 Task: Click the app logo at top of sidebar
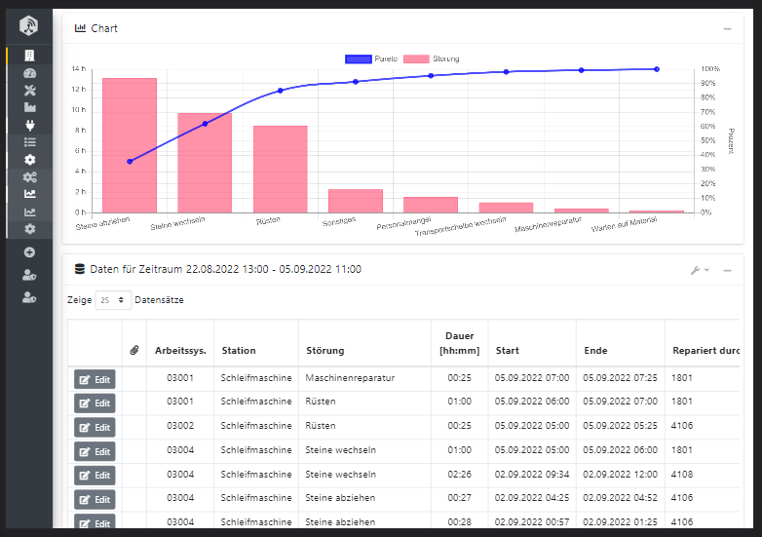pyautogui.click(x=29, y=25)
